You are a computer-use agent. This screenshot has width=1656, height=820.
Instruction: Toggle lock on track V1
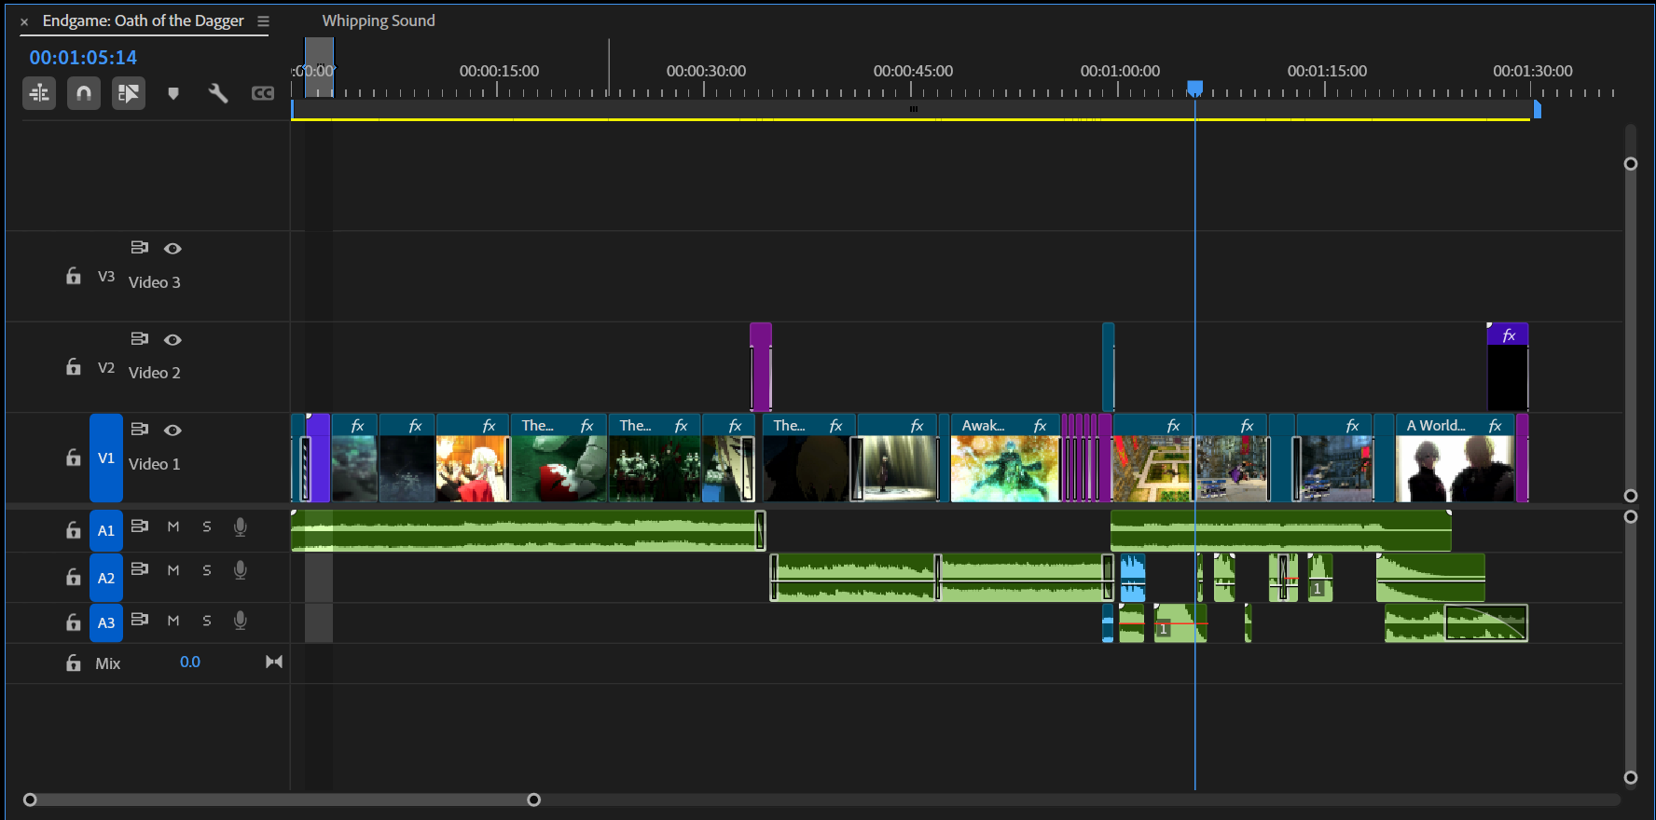(x=74, y=458)
